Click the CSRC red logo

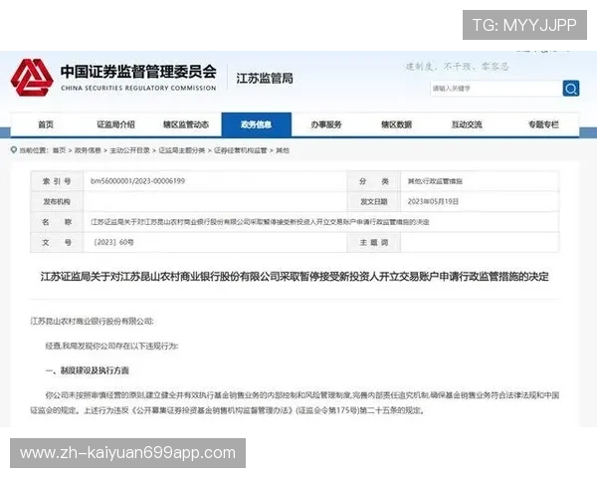(x=32, y=78)
